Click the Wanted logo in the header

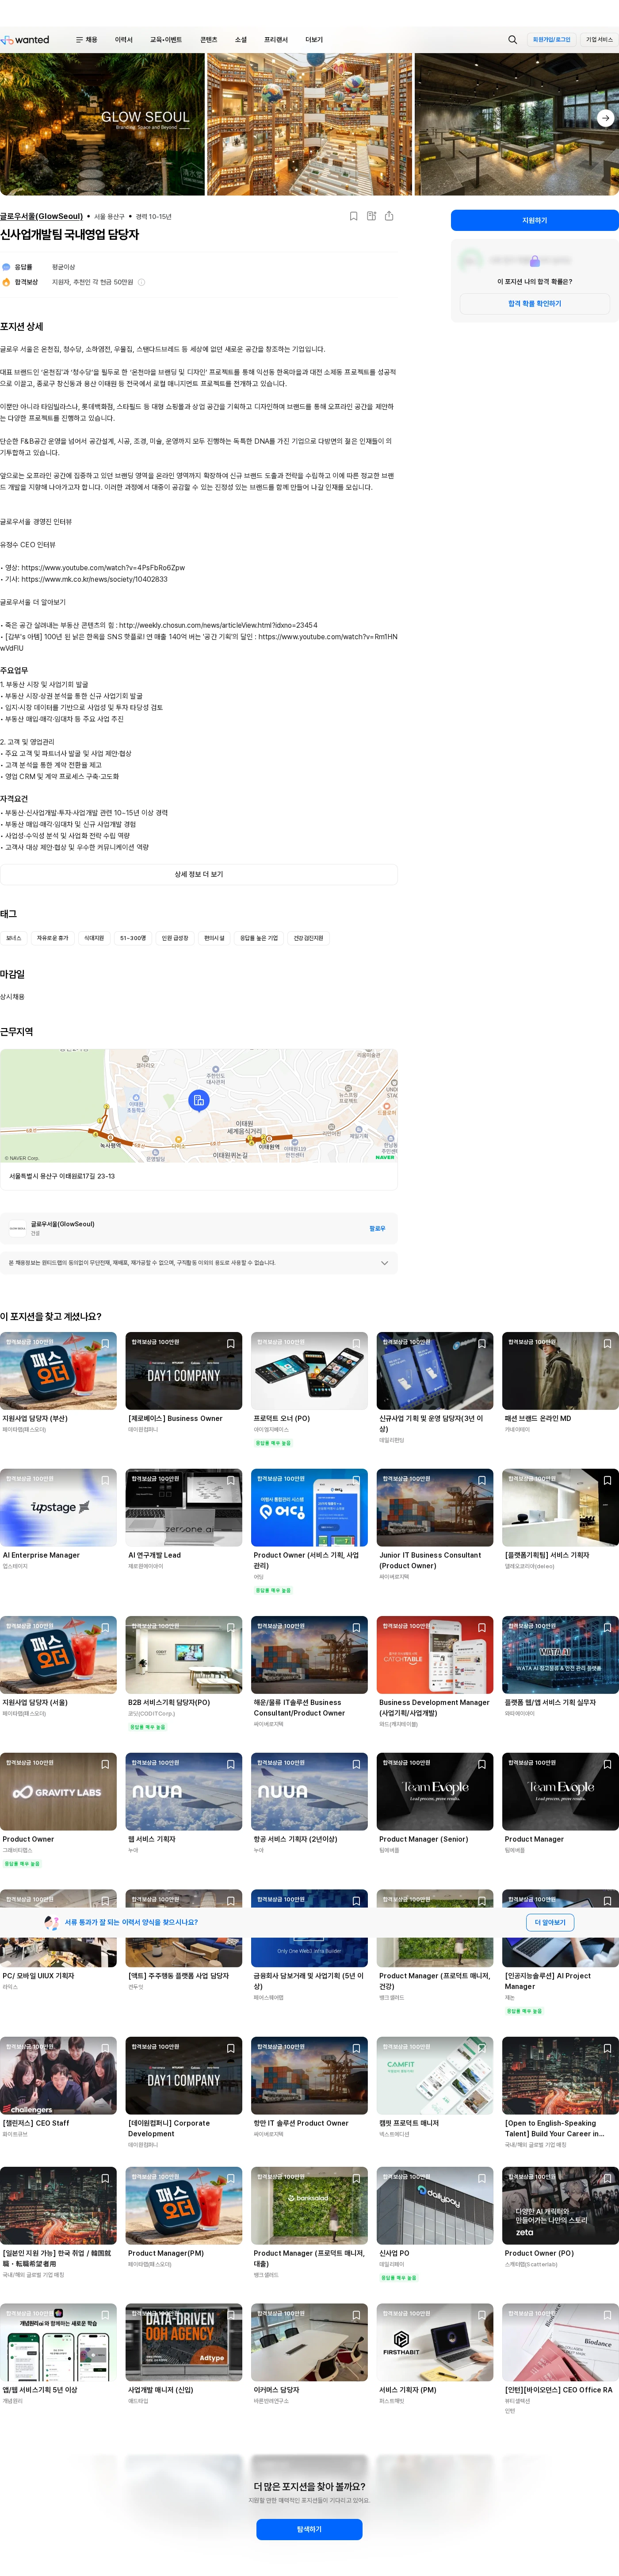tap(25, 40)
